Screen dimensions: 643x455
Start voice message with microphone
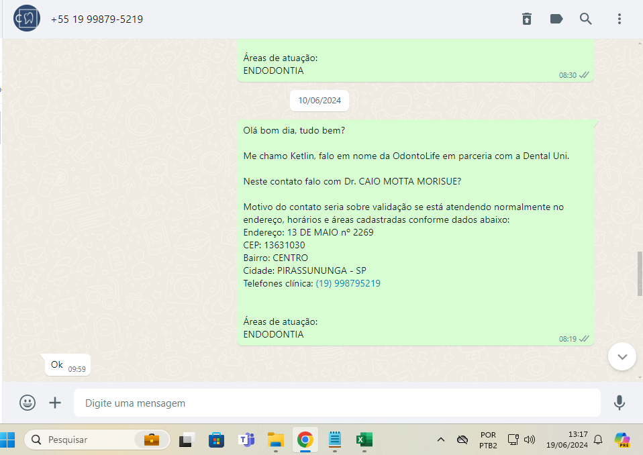(x=620, y=403)
